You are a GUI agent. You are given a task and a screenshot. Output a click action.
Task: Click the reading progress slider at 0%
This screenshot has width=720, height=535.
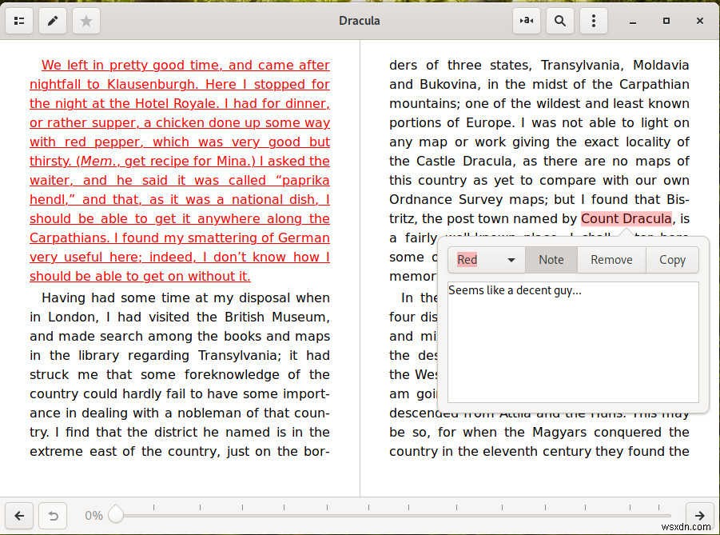tap(116, 515)
